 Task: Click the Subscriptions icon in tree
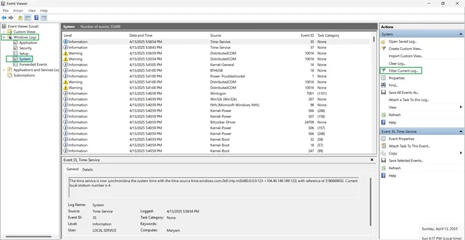9,76
